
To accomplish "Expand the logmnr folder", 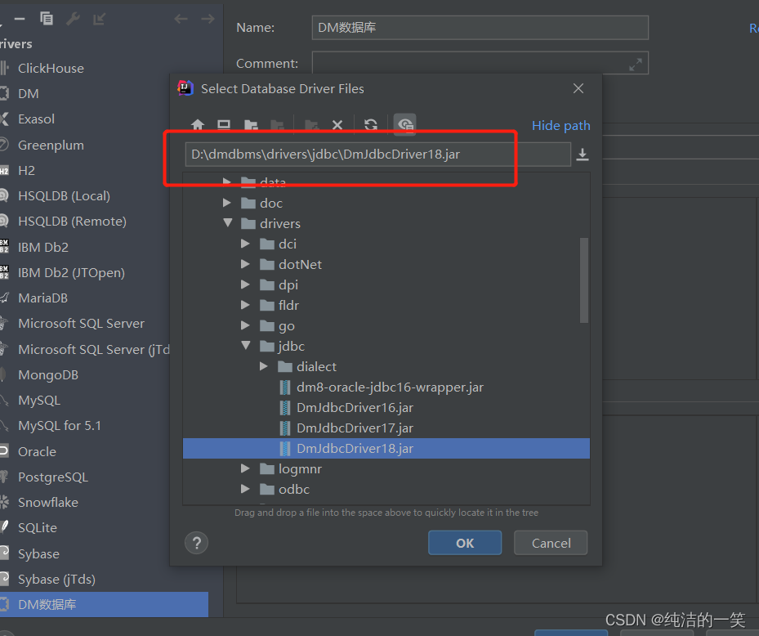I will tap(245, 468).
